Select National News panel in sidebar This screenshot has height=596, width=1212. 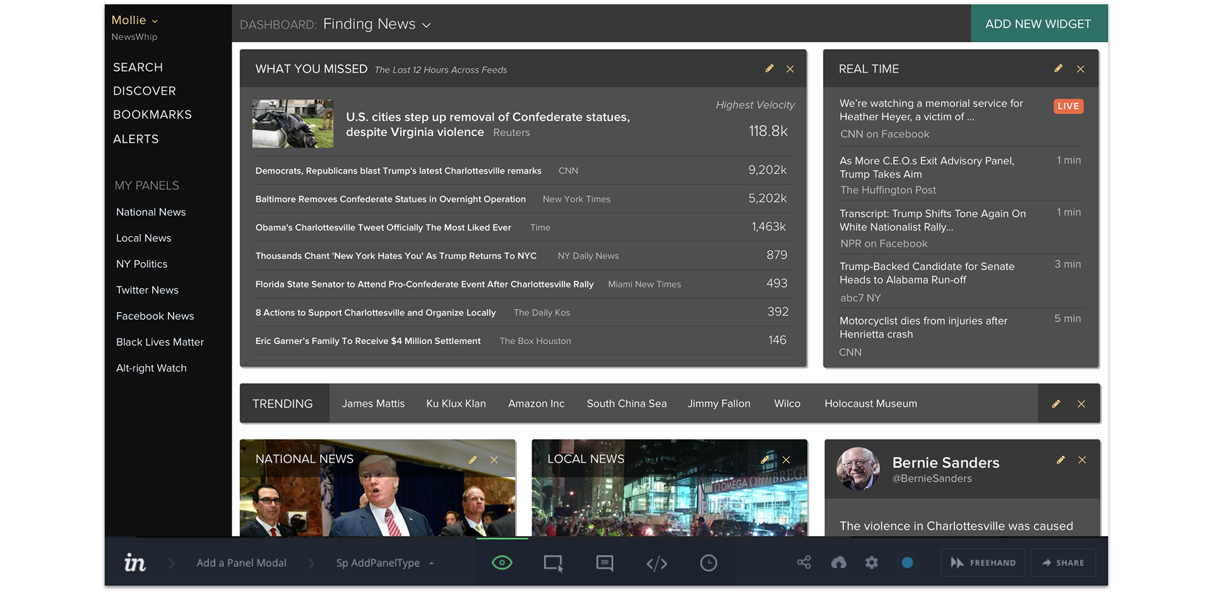click(x=151, y=212)
